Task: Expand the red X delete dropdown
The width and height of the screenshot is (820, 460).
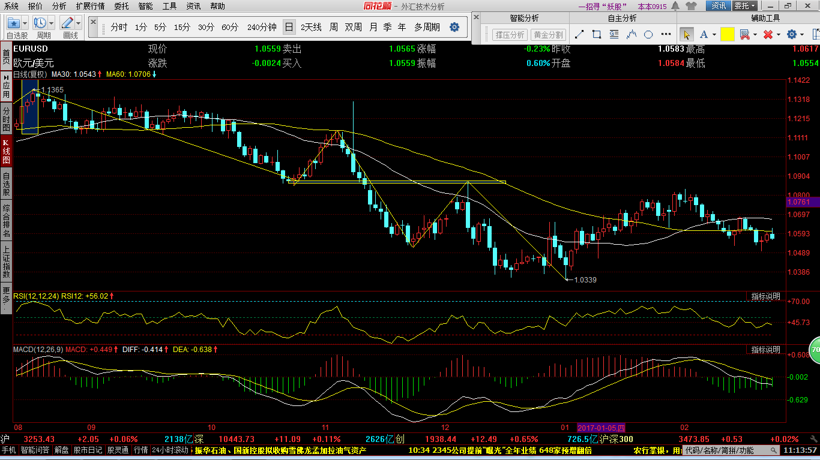Action: [x=779, y=35]
